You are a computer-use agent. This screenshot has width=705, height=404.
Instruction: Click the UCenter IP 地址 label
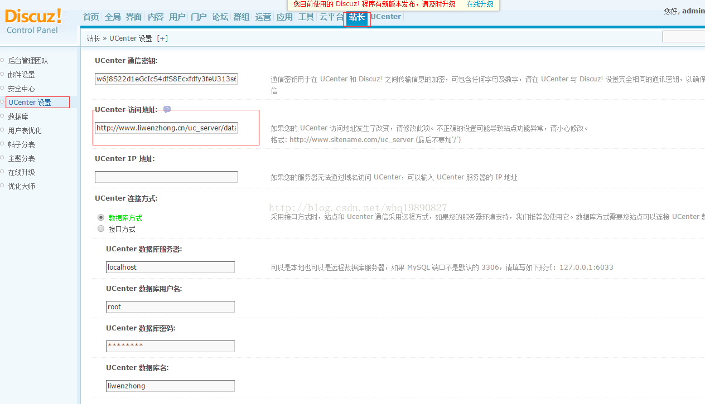pyautogui.click(x=125, y=158)
